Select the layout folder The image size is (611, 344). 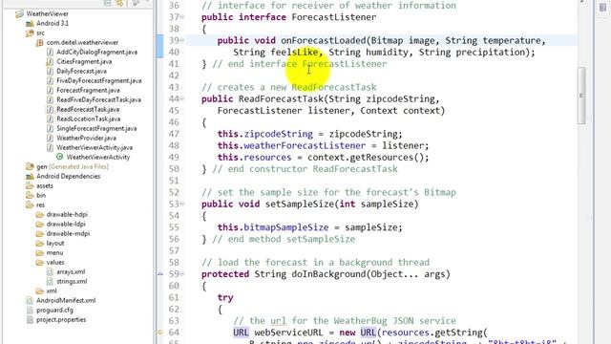(55, 243)
